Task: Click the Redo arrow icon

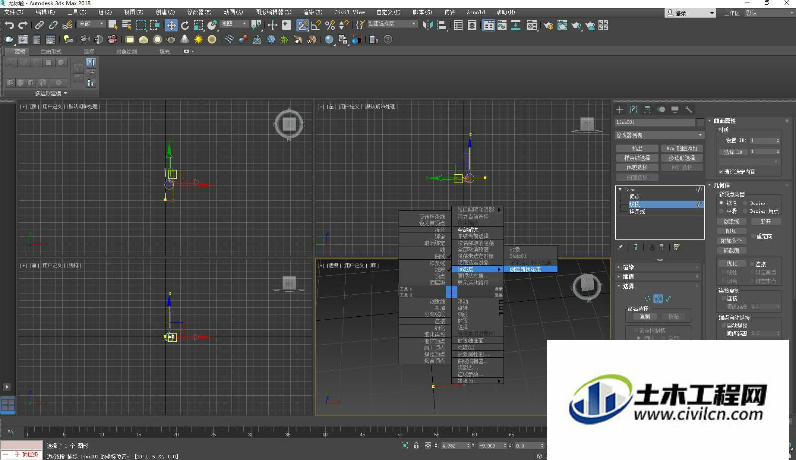Action: coord(23,25)
